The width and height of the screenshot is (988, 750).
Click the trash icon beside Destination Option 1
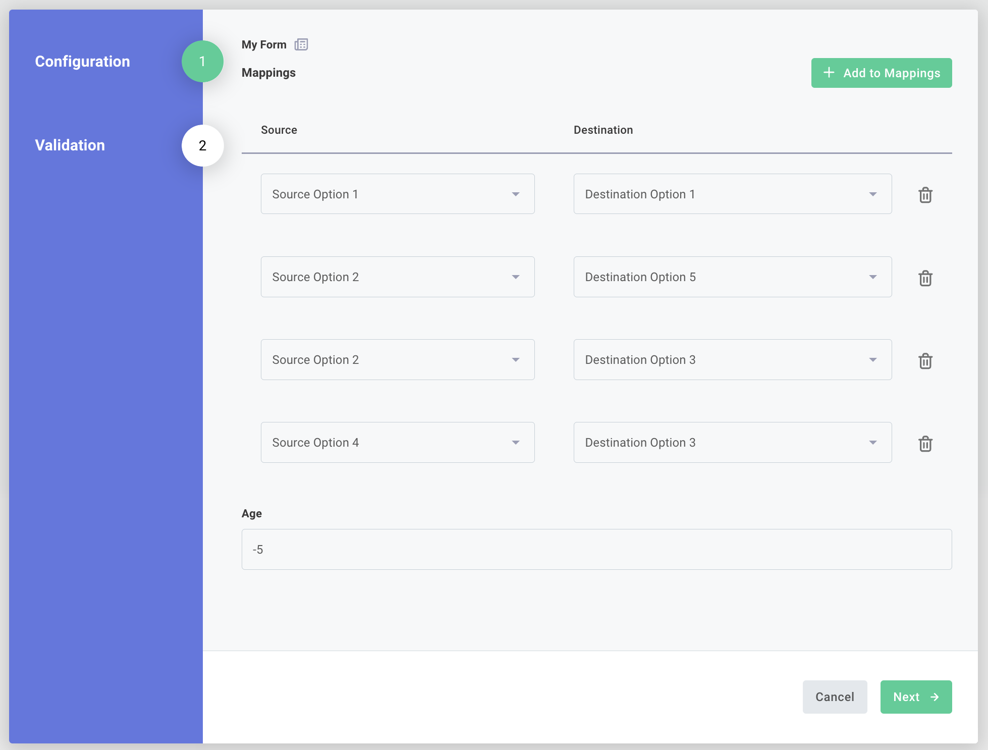click(925, 195)
